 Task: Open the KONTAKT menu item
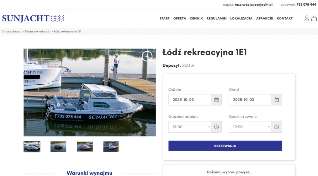pos(285,18)
